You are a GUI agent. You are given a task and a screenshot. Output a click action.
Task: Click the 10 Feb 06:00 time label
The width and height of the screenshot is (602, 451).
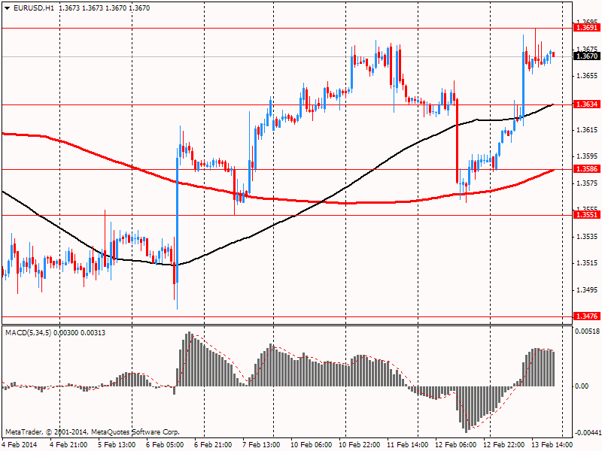click(x=312, y=445)
